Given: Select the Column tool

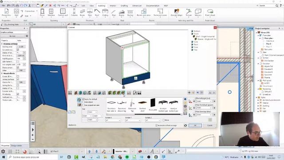Looking at the screenshot, I should click(74, 12).
